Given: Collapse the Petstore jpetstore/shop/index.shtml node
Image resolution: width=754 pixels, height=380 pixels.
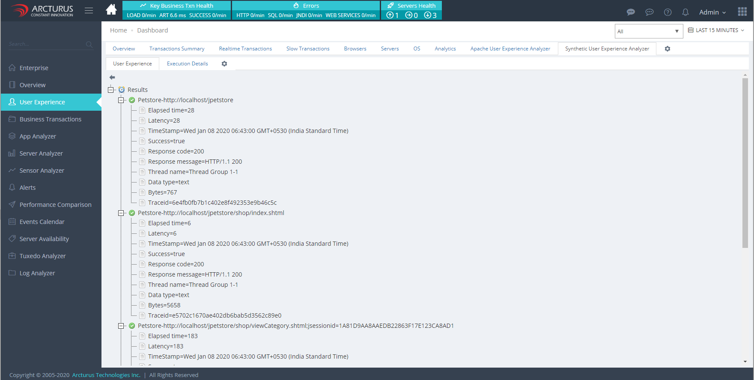Looking at the screenshot, I should (121, 213).
